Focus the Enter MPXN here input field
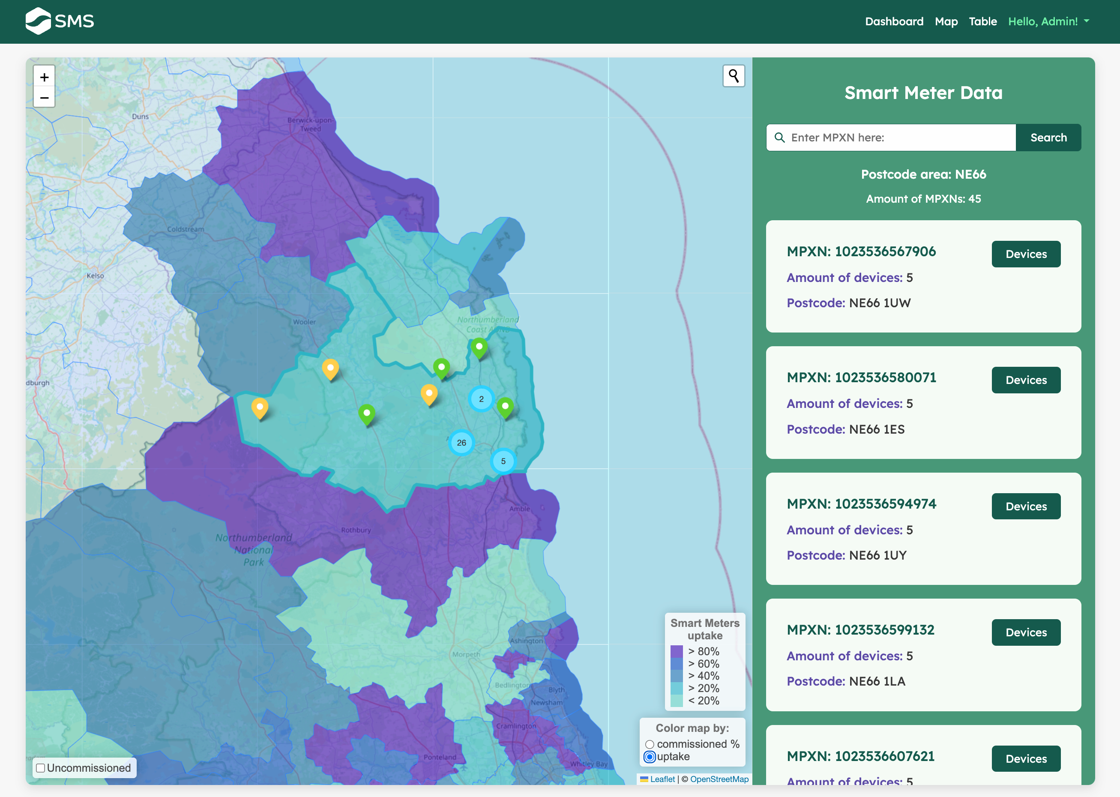The image size is (1120, 797). coord(890,138)
